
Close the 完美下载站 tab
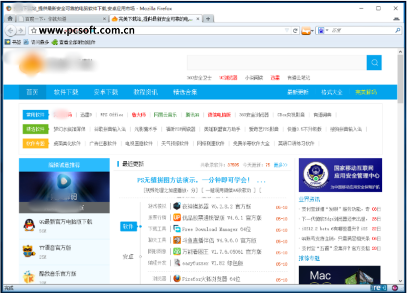(198, 19)
